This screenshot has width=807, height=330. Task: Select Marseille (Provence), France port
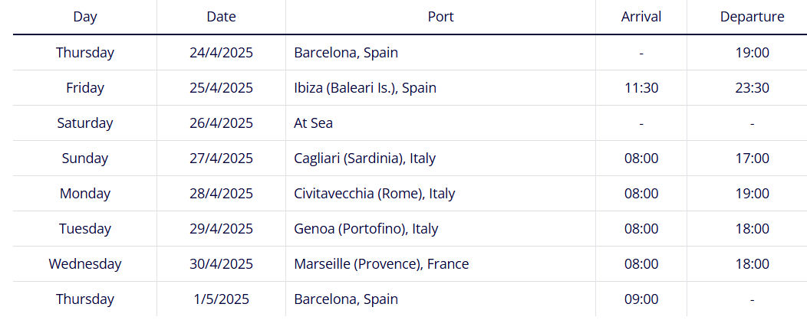[381, 264]
